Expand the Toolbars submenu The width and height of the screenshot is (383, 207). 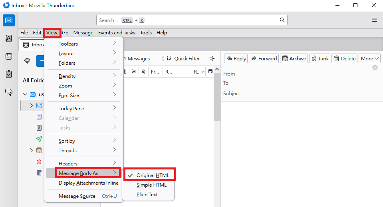tap(83, 44)
